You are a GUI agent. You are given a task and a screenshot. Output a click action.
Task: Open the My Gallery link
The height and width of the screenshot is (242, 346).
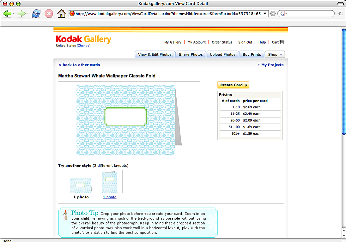tap(173, 42)
